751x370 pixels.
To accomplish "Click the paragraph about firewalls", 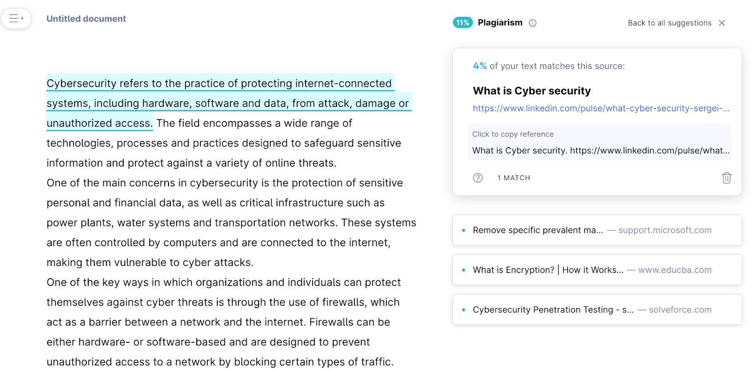I will (x=223, y=322).
